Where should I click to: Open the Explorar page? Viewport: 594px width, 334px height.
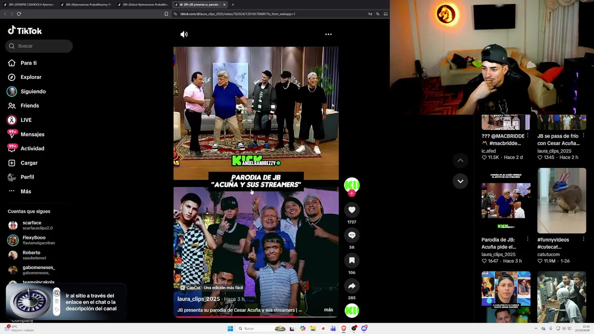(x=31, y=77)
